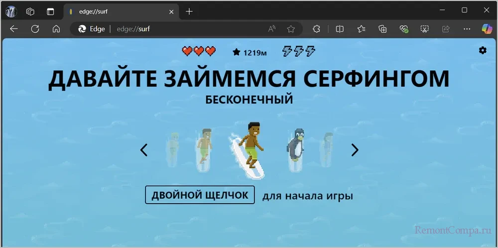Viewport: 498px width, 248px height.
Task: Click the Copilot icon in the toolbar
Action: (x=487, y=29)
